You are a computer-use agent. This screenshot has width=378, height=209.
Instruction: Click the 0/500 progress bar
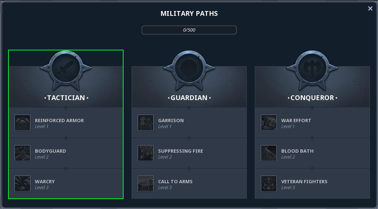point(189,30)
